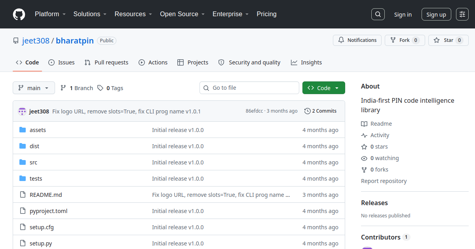Viewport: 475px width, 249px height.
Task: Expand the Enterprise menu
Action: [231, 14]
